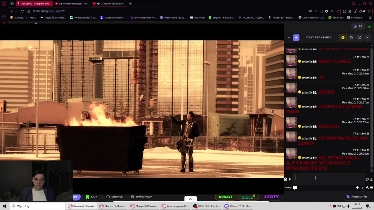Open Strumyk.TV bookmark
The width and height of the screenshot is (374, 210).
click(23, 17)
